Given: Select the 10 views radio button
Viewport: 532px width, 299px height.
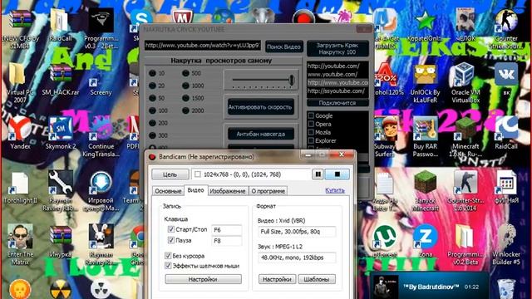Looking at the screenshot, I should click(x=152, y=73).
